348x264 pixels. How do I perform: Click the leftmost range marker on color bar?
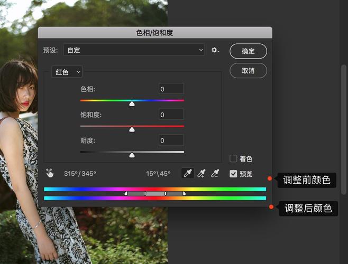pyautogui.click(x=126, y=194)
